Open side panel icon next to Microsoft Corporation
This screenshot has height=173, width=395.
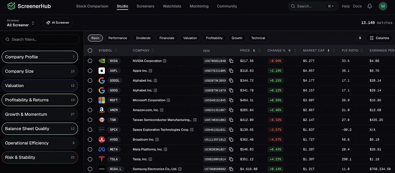point(168,100)
